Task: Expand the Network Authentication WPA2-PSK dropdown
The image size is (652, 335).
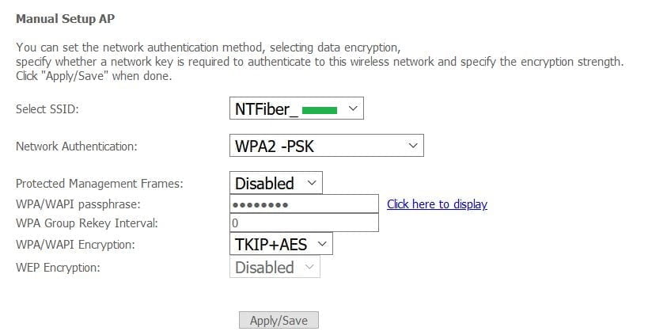Action: 326,146
